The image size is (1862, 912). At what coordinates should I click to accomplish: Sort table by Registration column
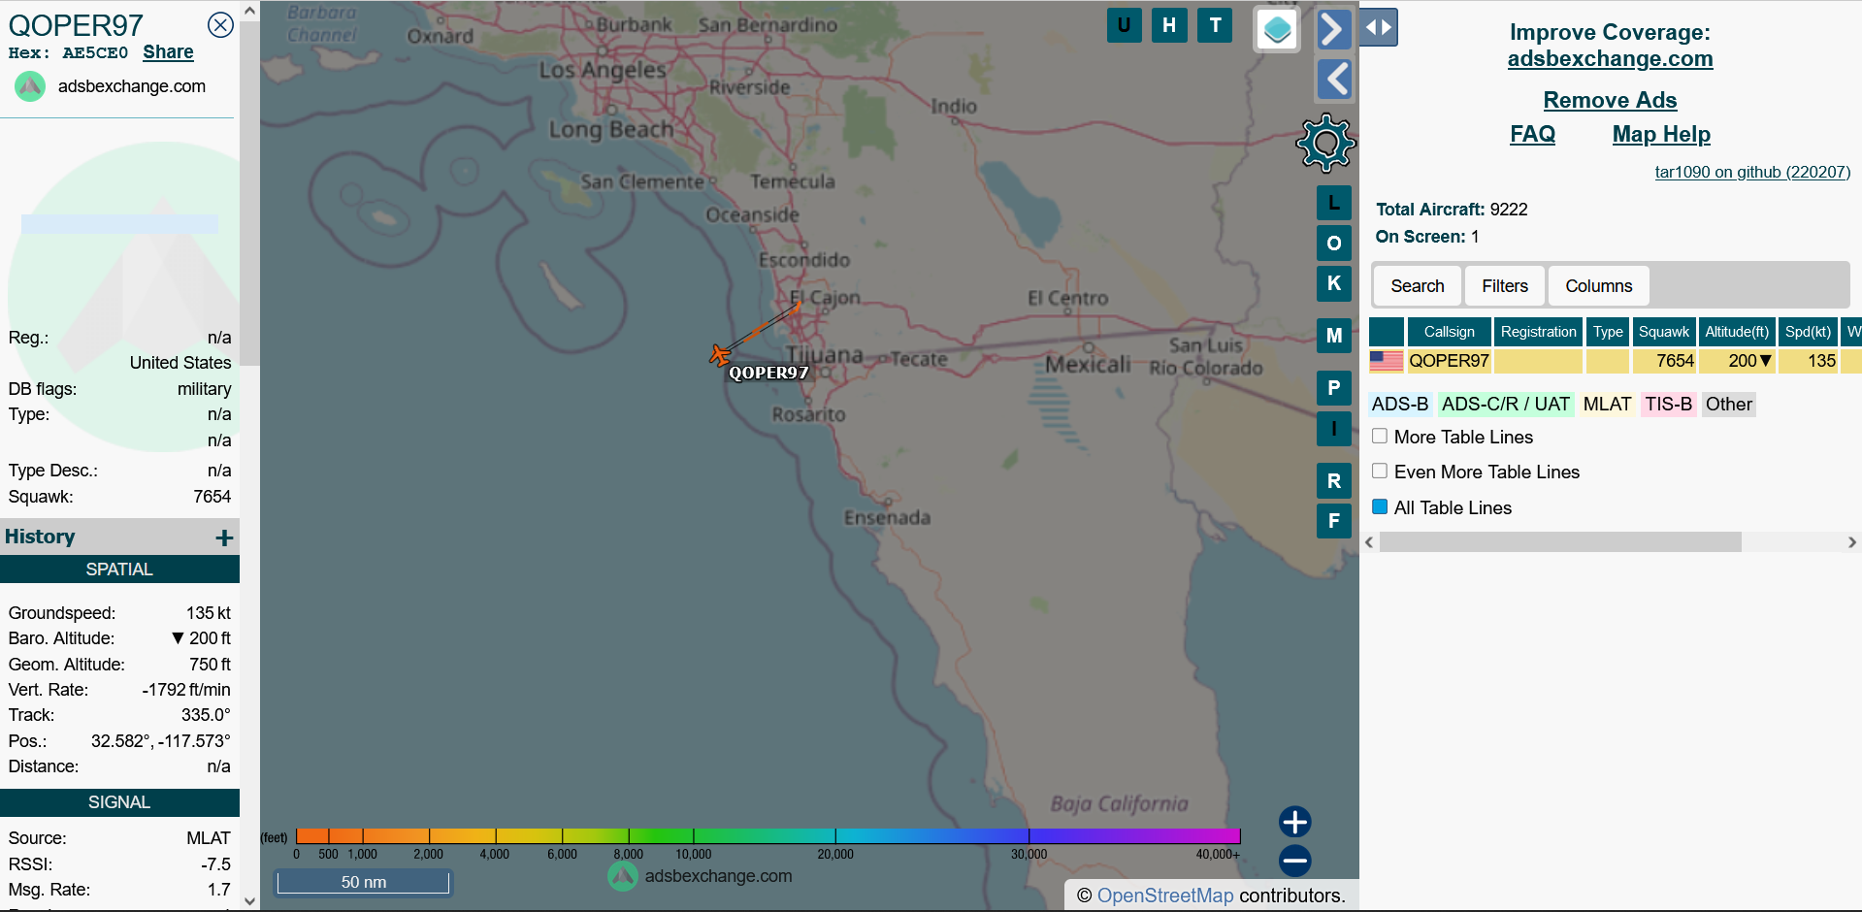pyautogui.click(x=1539, y=332)
